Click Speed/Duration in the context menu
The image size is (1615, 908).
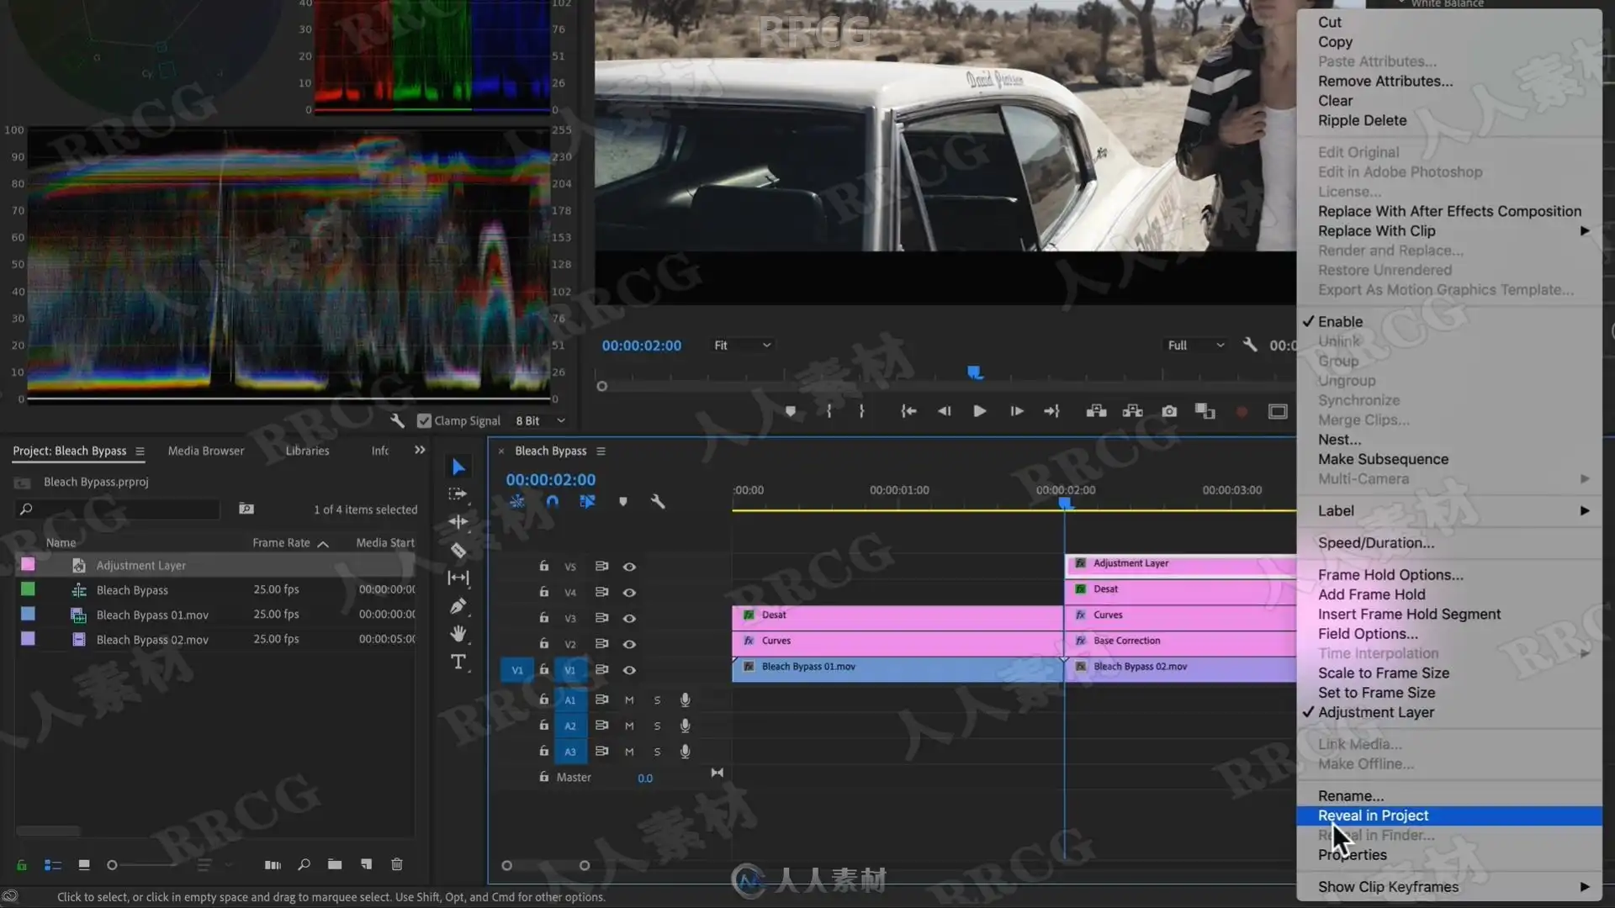click(1376, 542)
